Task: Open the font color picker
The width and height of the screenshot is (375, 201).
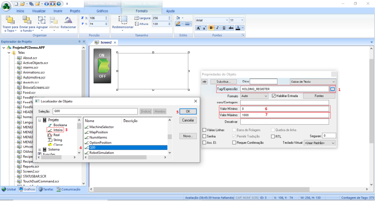Action: 239,28
